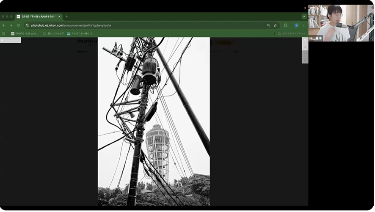Open the すべてのブックマーク folder
The width and height of the screenshot is (375, 212).
[x=292, y=33]
